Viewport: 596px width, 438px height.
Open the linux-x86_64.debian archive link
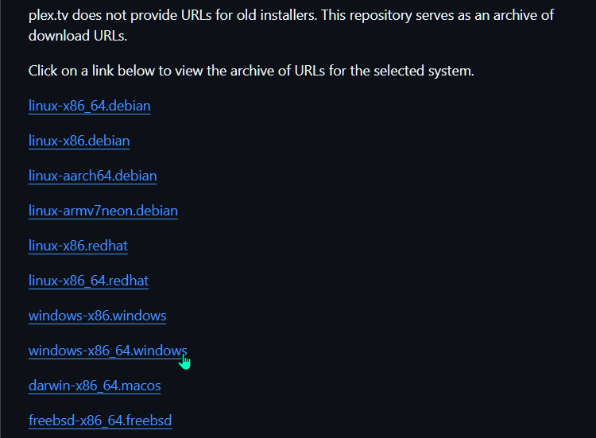[89, 106]
